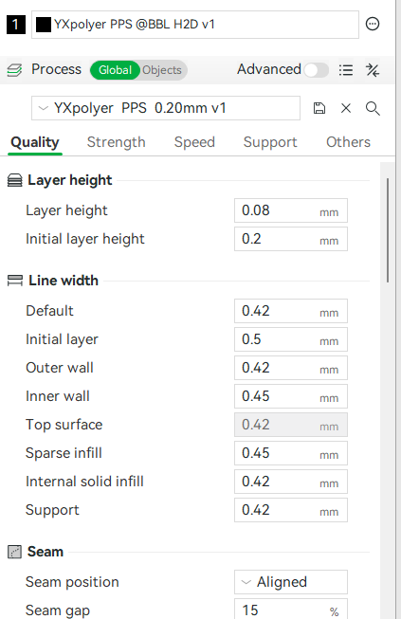Click the Layer height value field
This screenshot has width=401, height=619.
(x=291, y=210)
